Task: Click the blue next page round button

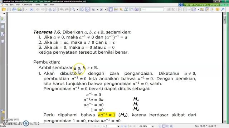Action: pos(31,10)
